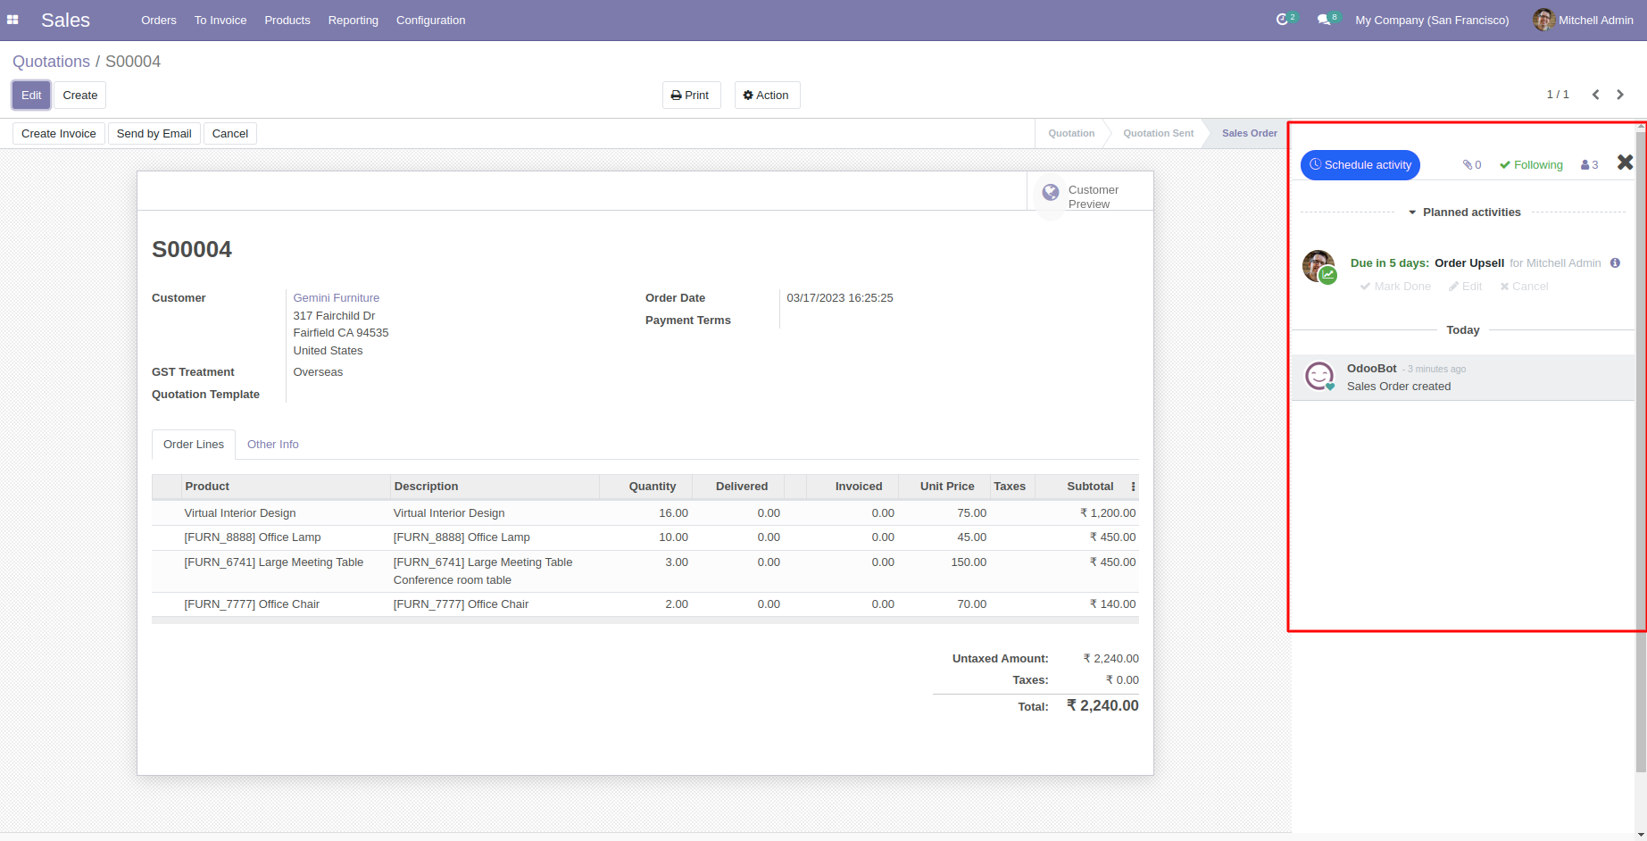Click the Schedule activity button
The height and width of the screenshot is (841, 1647).
point(1360,165)
